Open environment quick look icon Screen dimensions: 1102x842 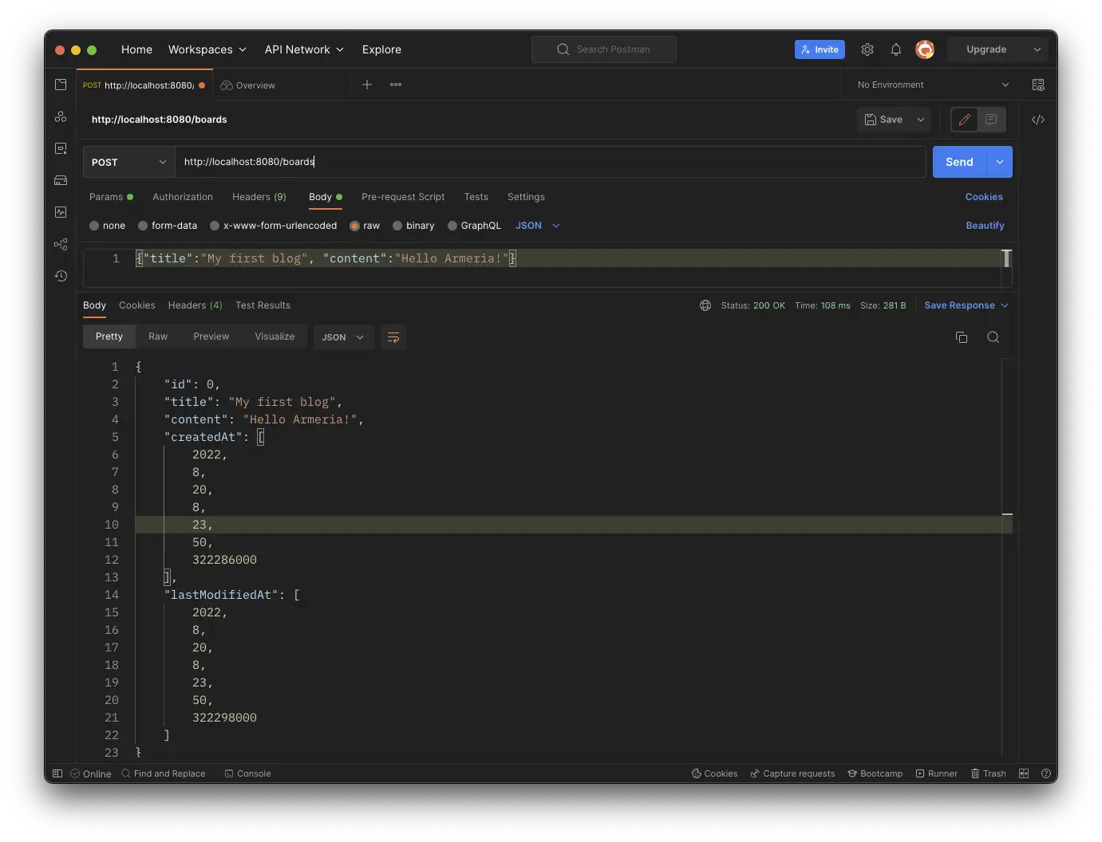[x=1038, y=85]
